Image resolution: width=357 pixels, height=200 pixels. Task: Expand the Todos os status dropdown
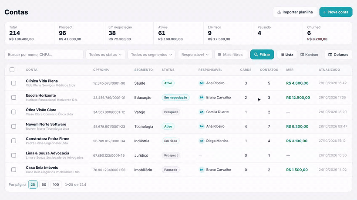click(105, 54)
